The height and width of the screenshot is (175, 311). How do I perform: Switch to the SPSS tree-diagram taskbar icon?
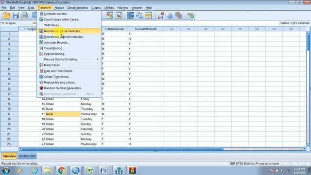coord(119,171)
